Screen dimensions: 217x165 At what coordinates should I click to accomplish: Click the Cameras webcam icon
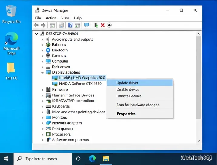click(x=48, y=56)
